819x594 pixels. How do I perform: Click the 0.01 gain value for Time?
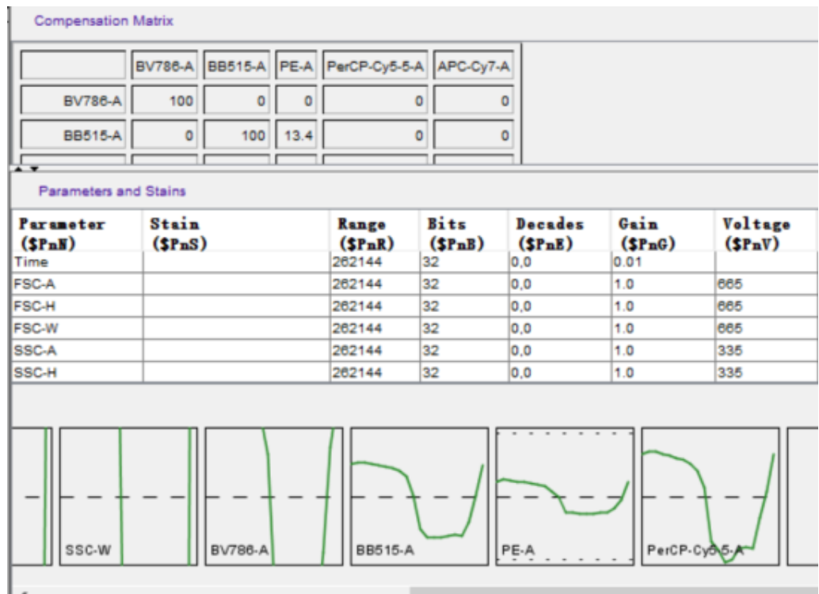point(663,261)
